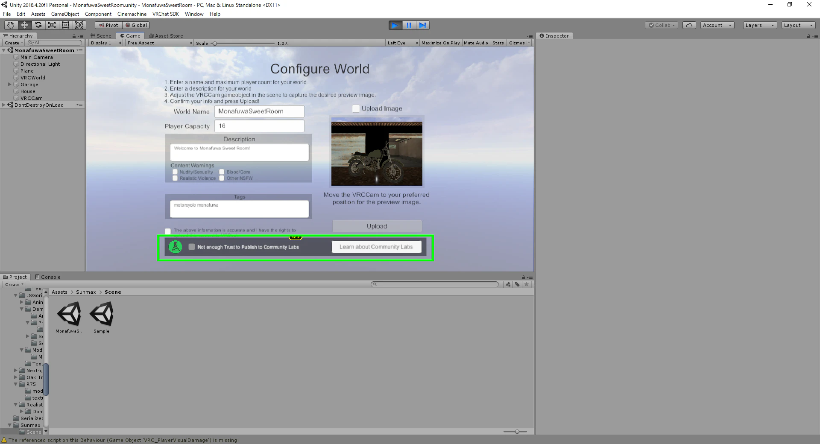This screenshot has width=820, height=444.
Task: Select the Scale tool
Action: (x=52, y=25)
